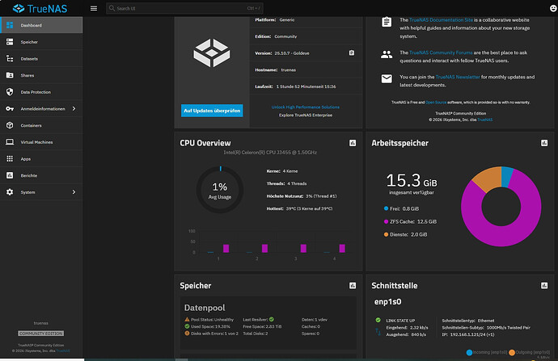Open System in the sidebar
558x361 pixels.
pos(41,192)
